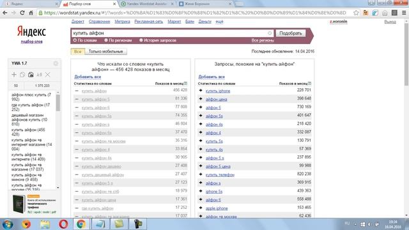Open Windows Explorer folder in taskbar
Image resolution: width=409 pixels, height=230 pixels.
45,224
